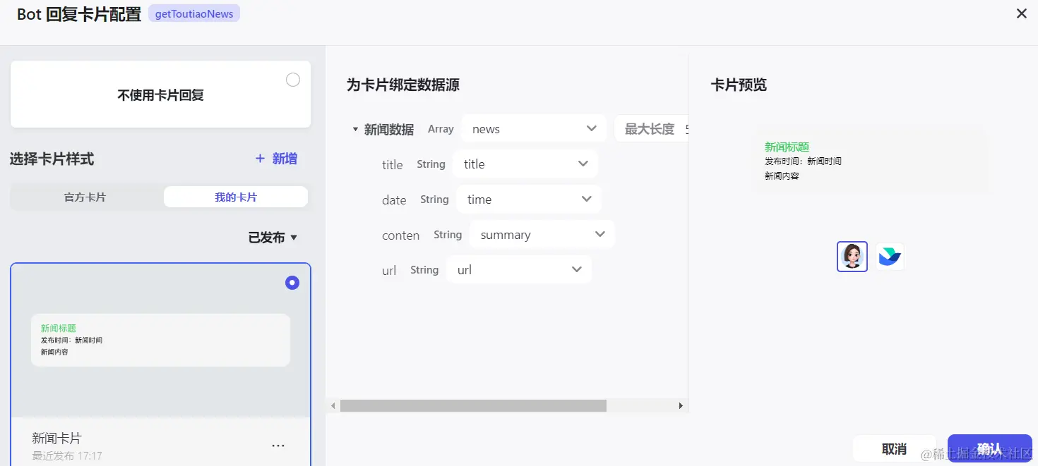1038x466 pixels.
Task: Click the 新闻卡片 card name
Action: [57, 439]
